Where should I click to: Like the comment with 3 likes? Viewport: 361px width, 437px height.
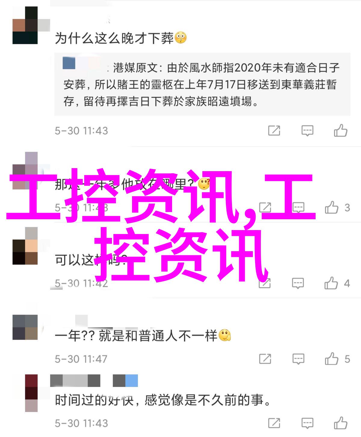(x=332, y=207)
